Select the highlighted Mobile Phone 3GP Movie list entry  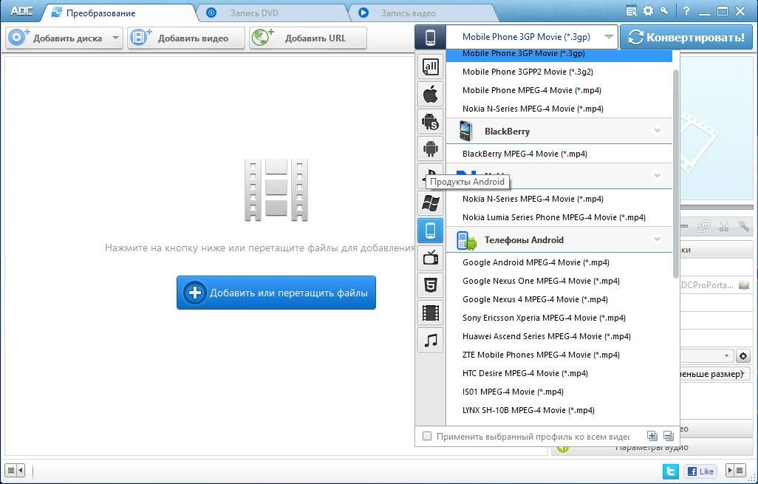pyautogui.click(x=559, y=55)
